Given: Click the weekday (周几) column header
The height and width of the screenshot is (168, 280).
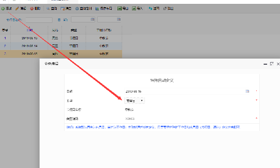Looking at the screenshot, I should [x=55, y=30].
